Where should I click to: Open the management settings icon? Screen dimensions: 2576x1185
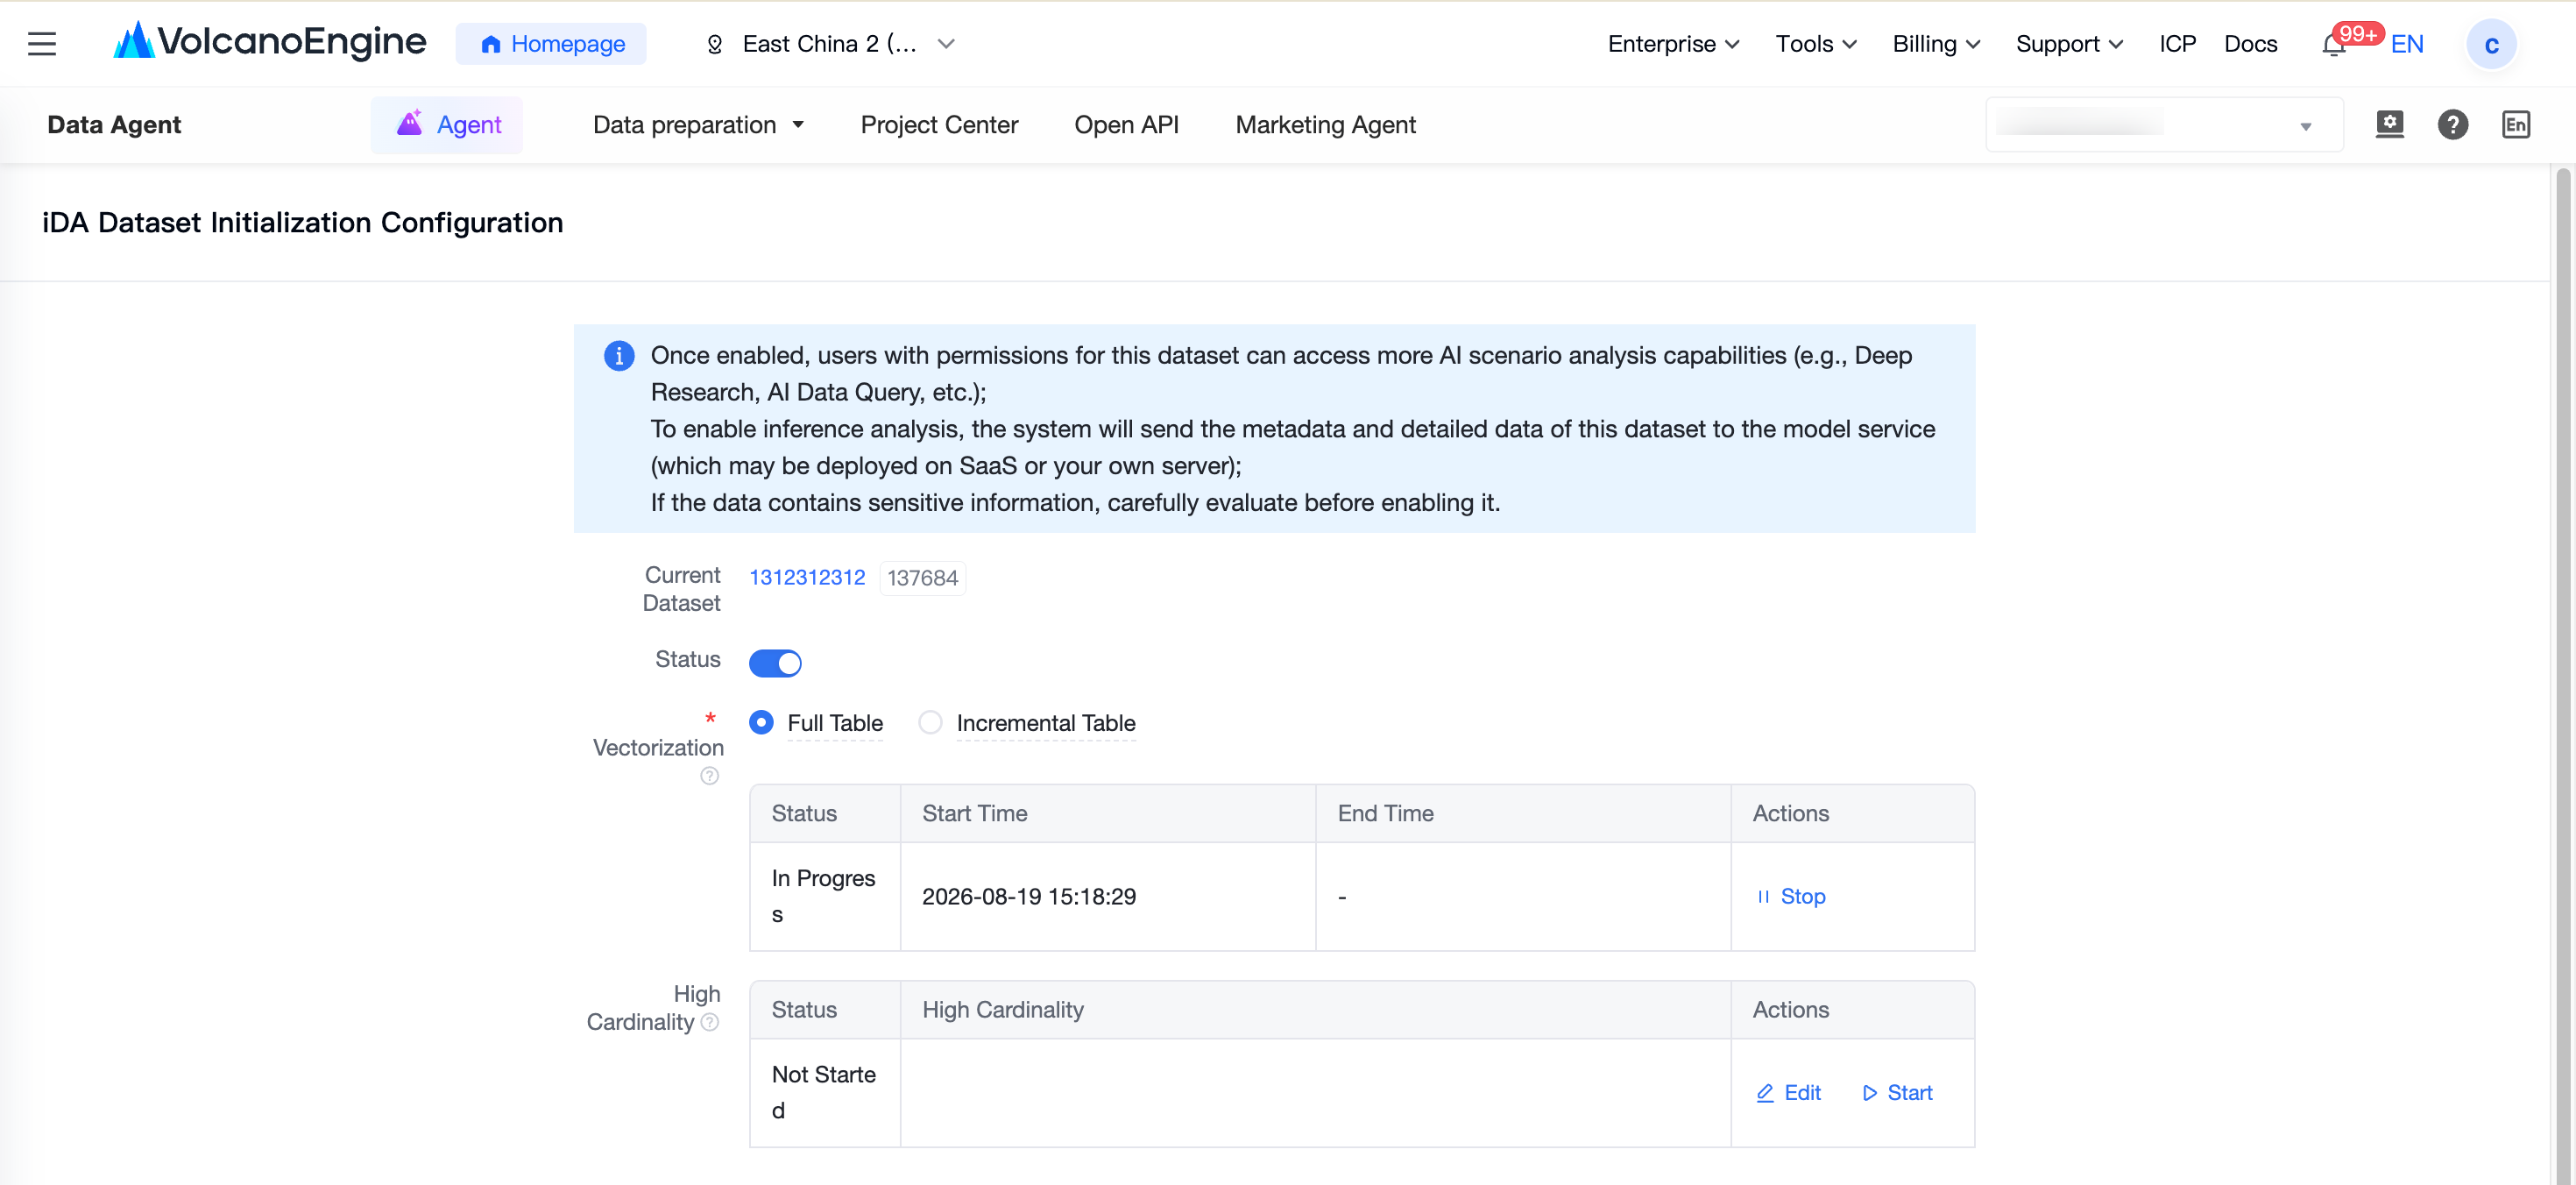click(x=2389, y=124)
